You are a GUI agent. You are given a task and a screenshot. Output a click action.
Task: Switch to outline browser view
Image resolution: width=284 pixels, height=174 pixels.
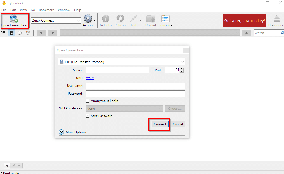click(3, 33)
